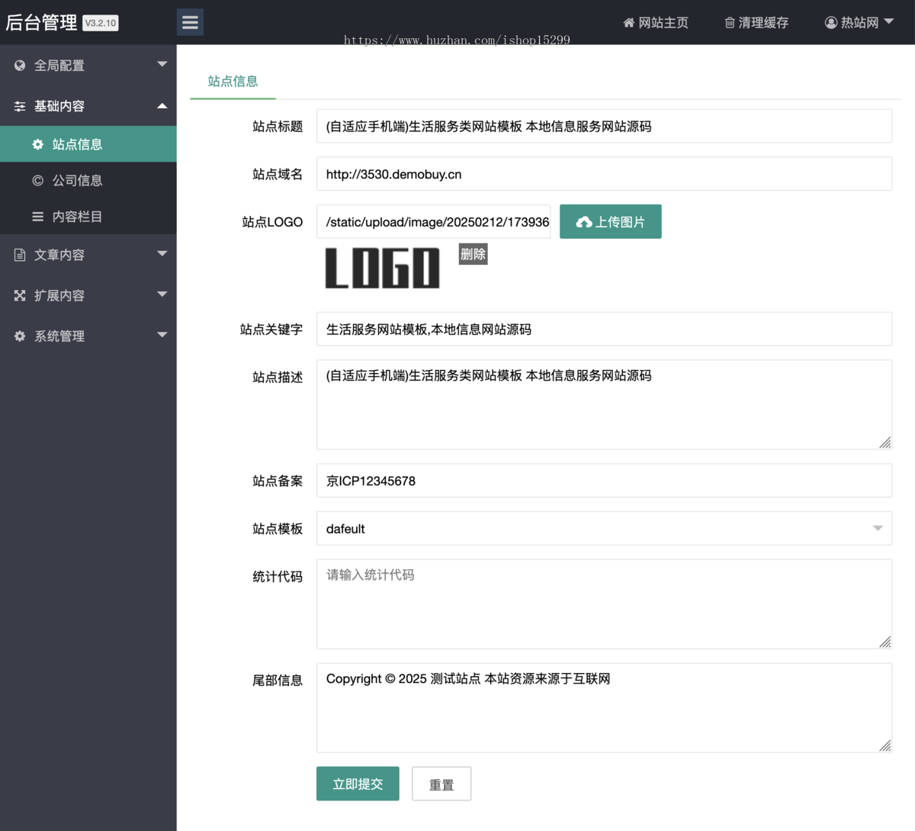This screenshot has width=915, height=831.
Task: Click inside the 尾部信息 textarea
Action: click(x=604, y=707)
